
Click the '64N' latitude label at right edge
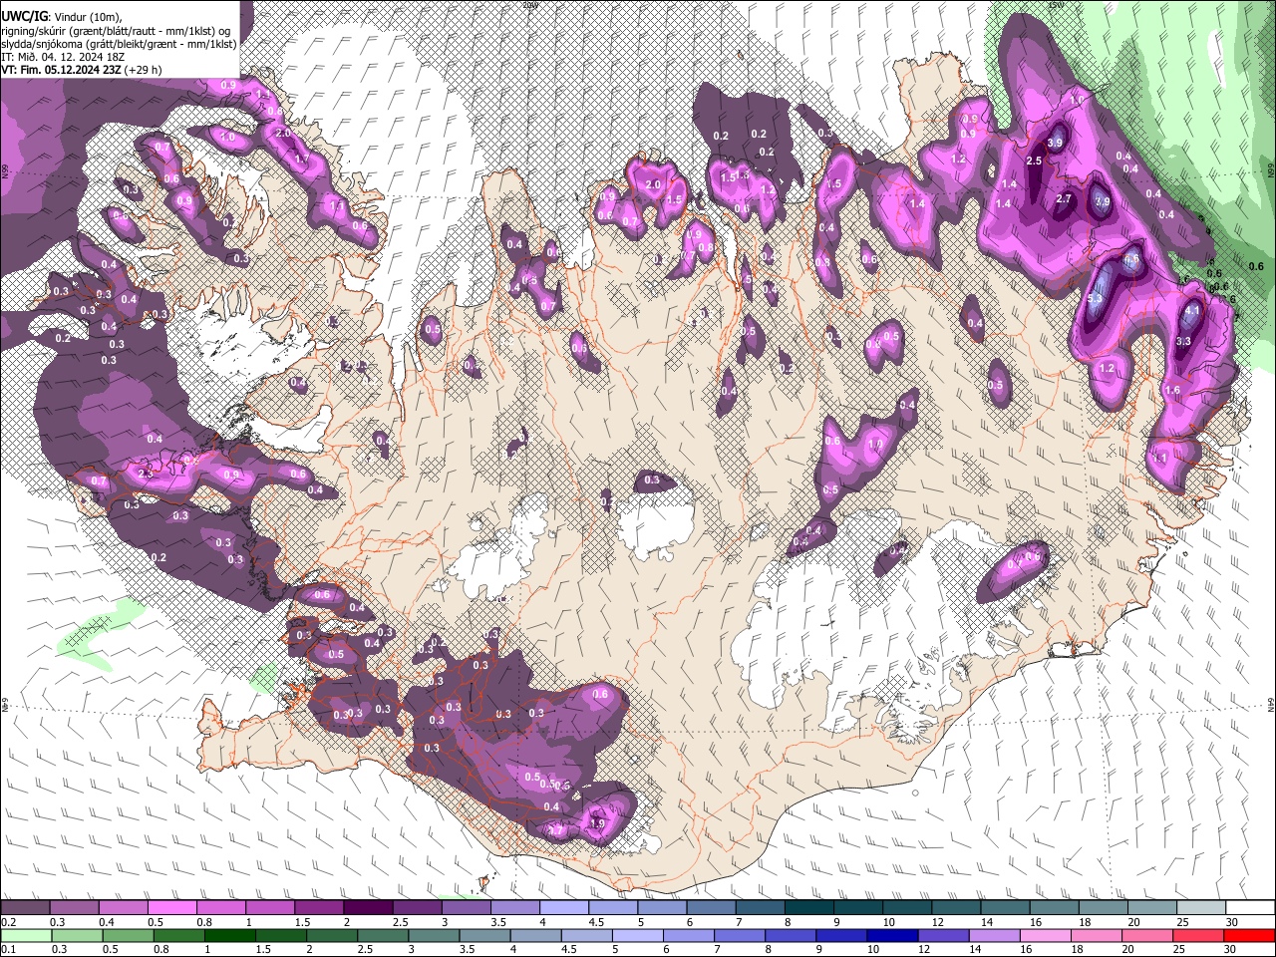pos(1271,704)
